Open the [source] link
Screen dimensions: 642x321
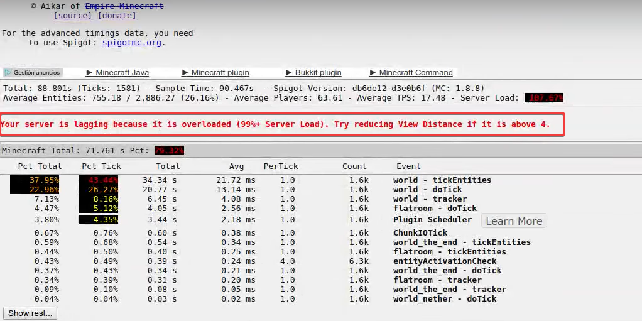[x=73, y=15]
